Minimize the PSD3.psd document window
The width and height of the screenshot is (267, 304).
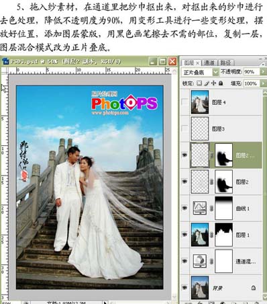pyautogui.click(x=153, y=61)
